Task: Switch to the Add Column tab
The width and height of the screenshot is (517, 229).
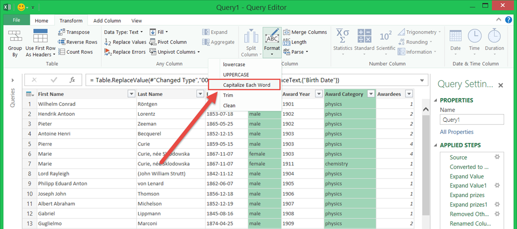Action: tap(107, 21)
